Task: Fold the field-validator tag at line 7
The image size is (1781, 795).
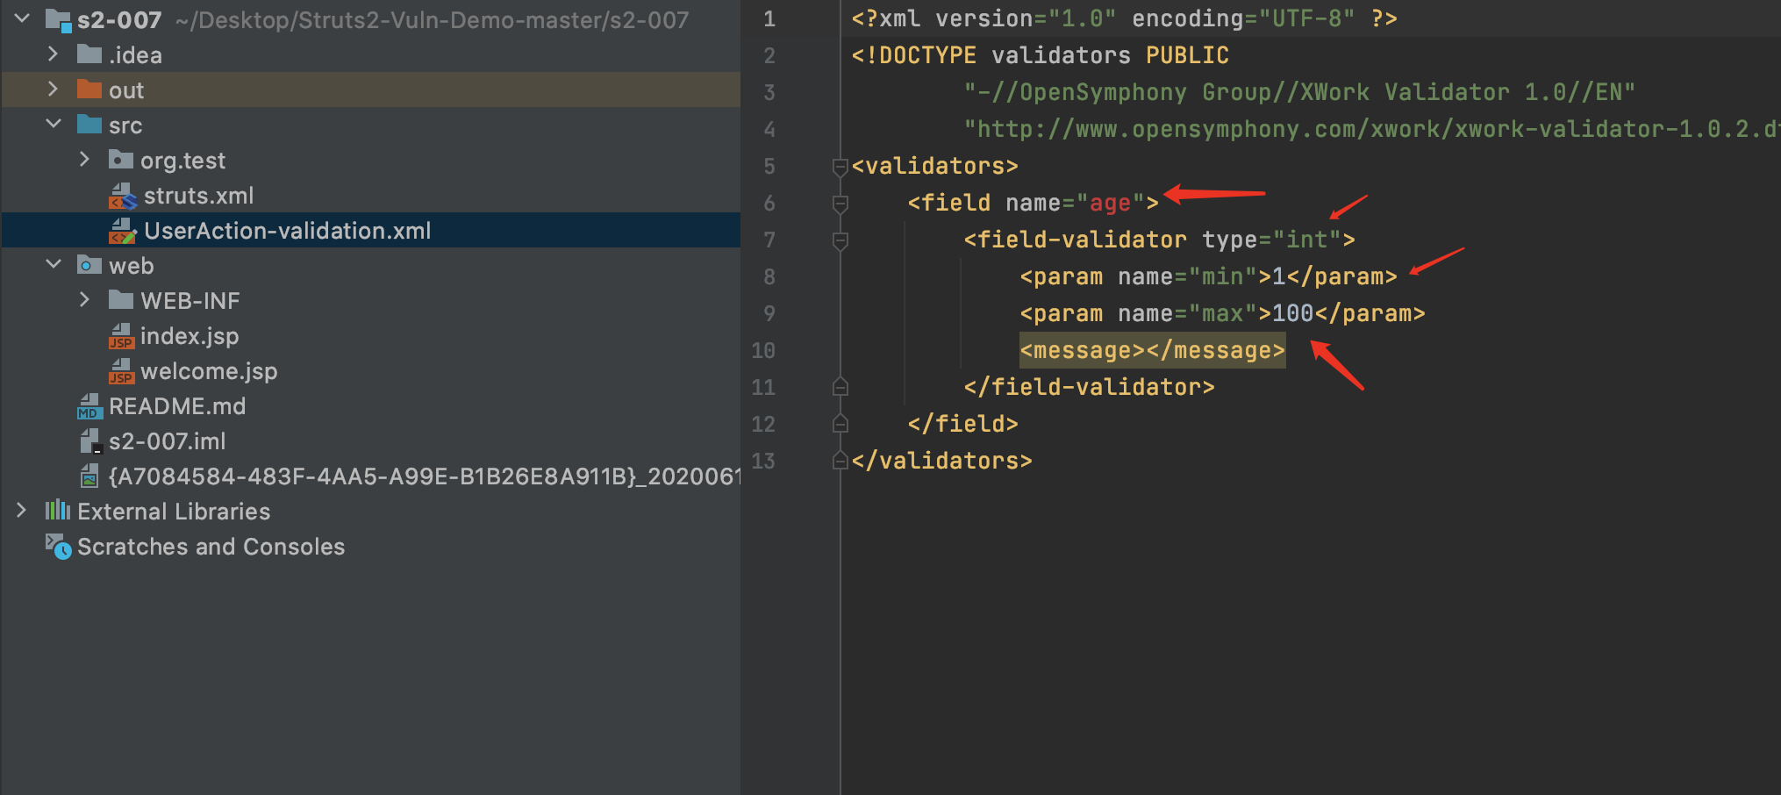Action: [840, 240]
